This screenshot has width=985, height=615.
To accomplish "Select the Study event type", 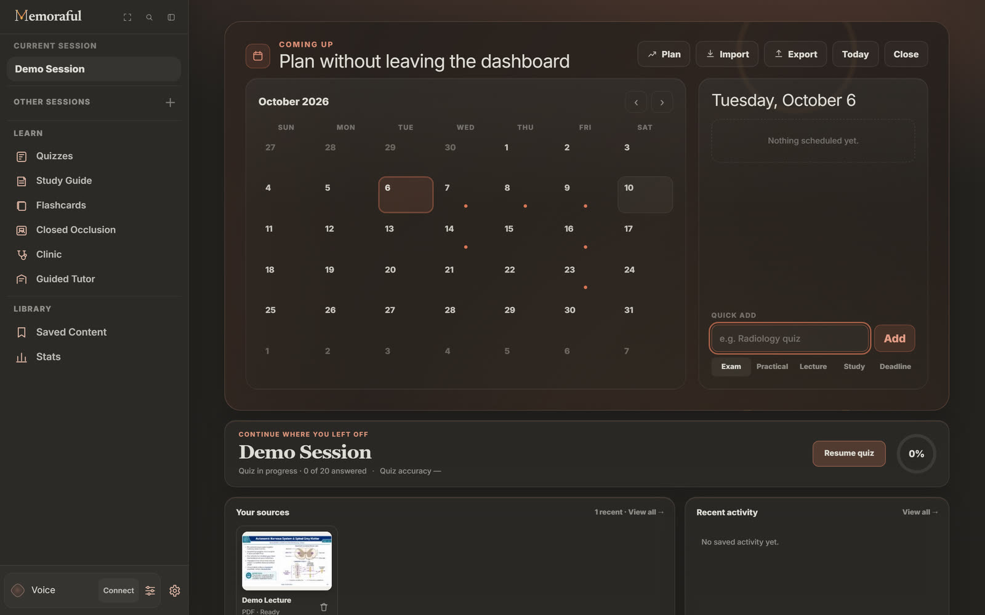I will [854, 367].
